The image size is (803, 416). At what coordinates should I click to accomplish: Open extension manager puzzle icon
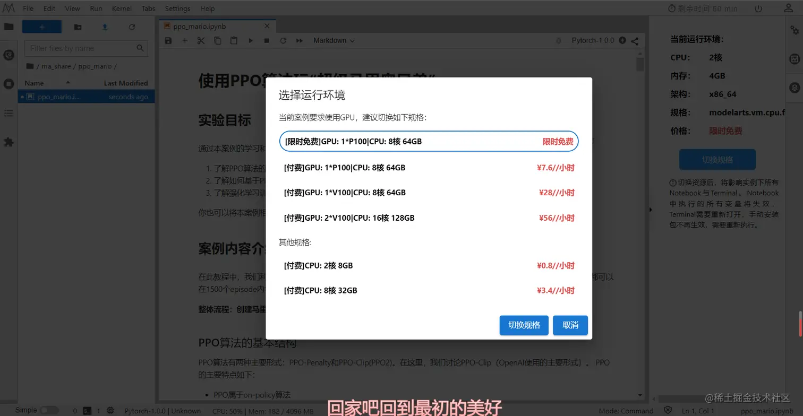tap(8, 142)
